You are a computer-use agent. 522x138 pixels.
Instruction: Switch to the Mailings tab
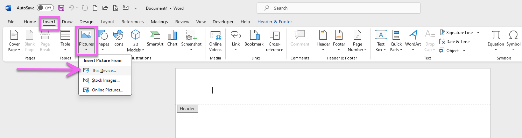(159, 22)
